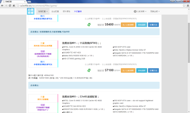Reload the current page

coord(10,6)
